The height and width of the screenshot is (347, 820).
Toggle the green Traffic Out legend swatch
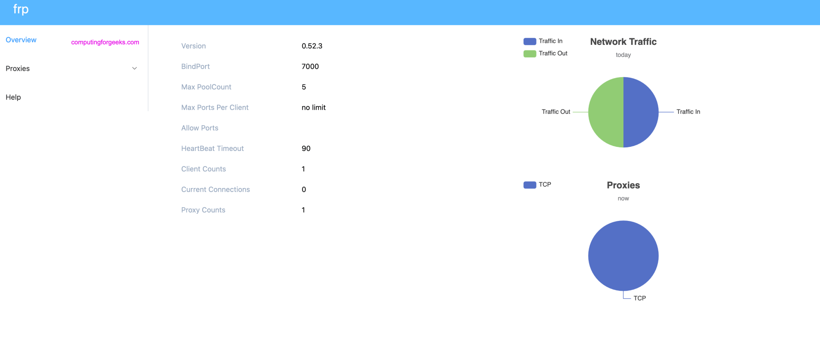pyautogui.click(x=529, y=54)
